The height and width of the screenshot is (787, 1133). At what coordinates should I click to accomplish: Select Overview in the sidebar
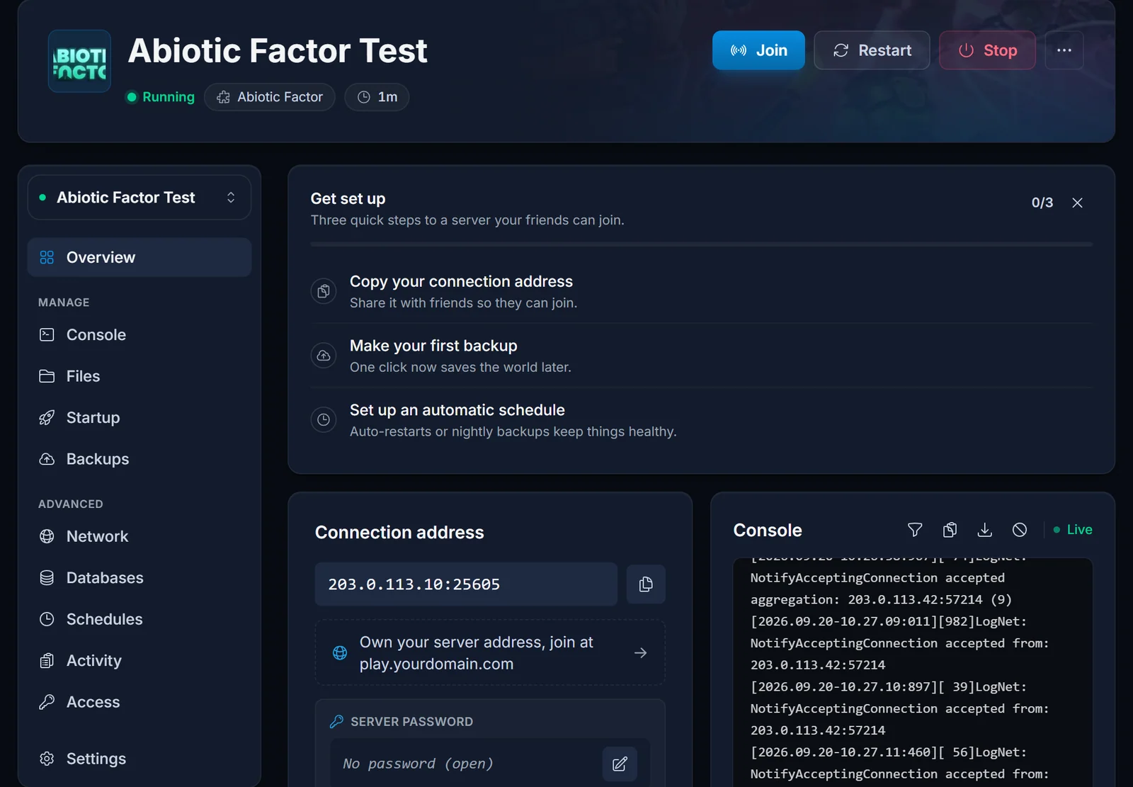pyautogui.click(x=140, y=257)
